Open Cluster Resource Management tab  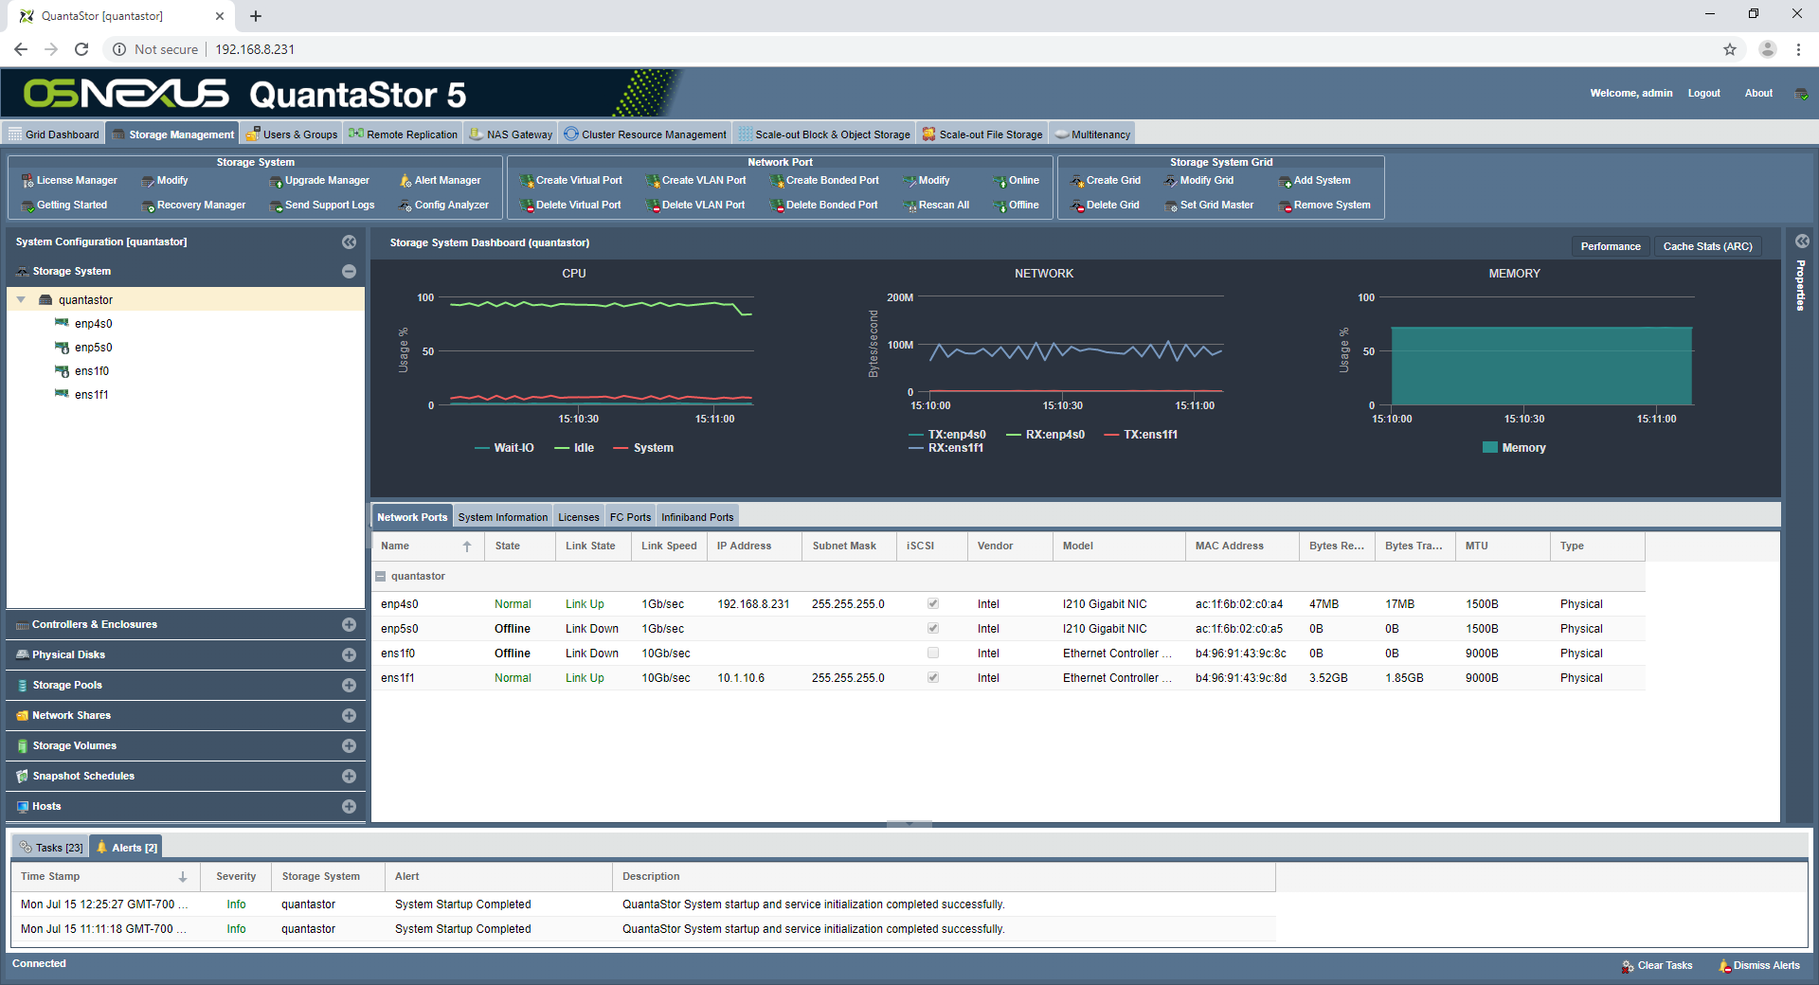[645, 134]
